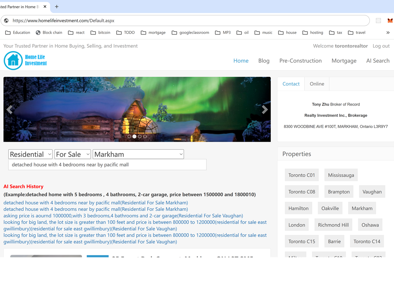
Task: Open the Mississauga properties tag
Action: pyautogui.click(x=341, y=175)
